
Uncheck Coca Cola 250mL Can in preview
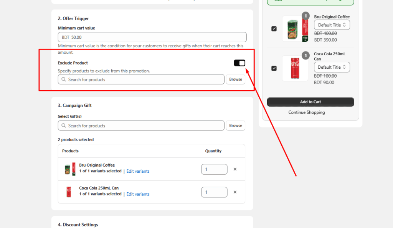pyautogui.click(x=274, y=68)
